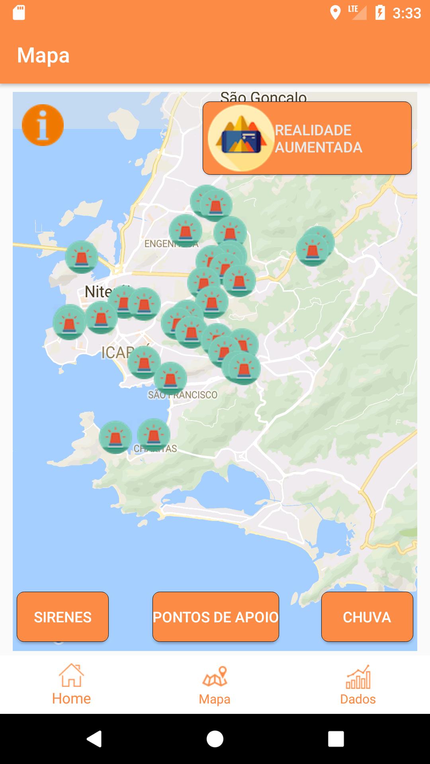The image size is (430, 764).
Task: Tap the orange info icon on map
Action: pos(43,125)
